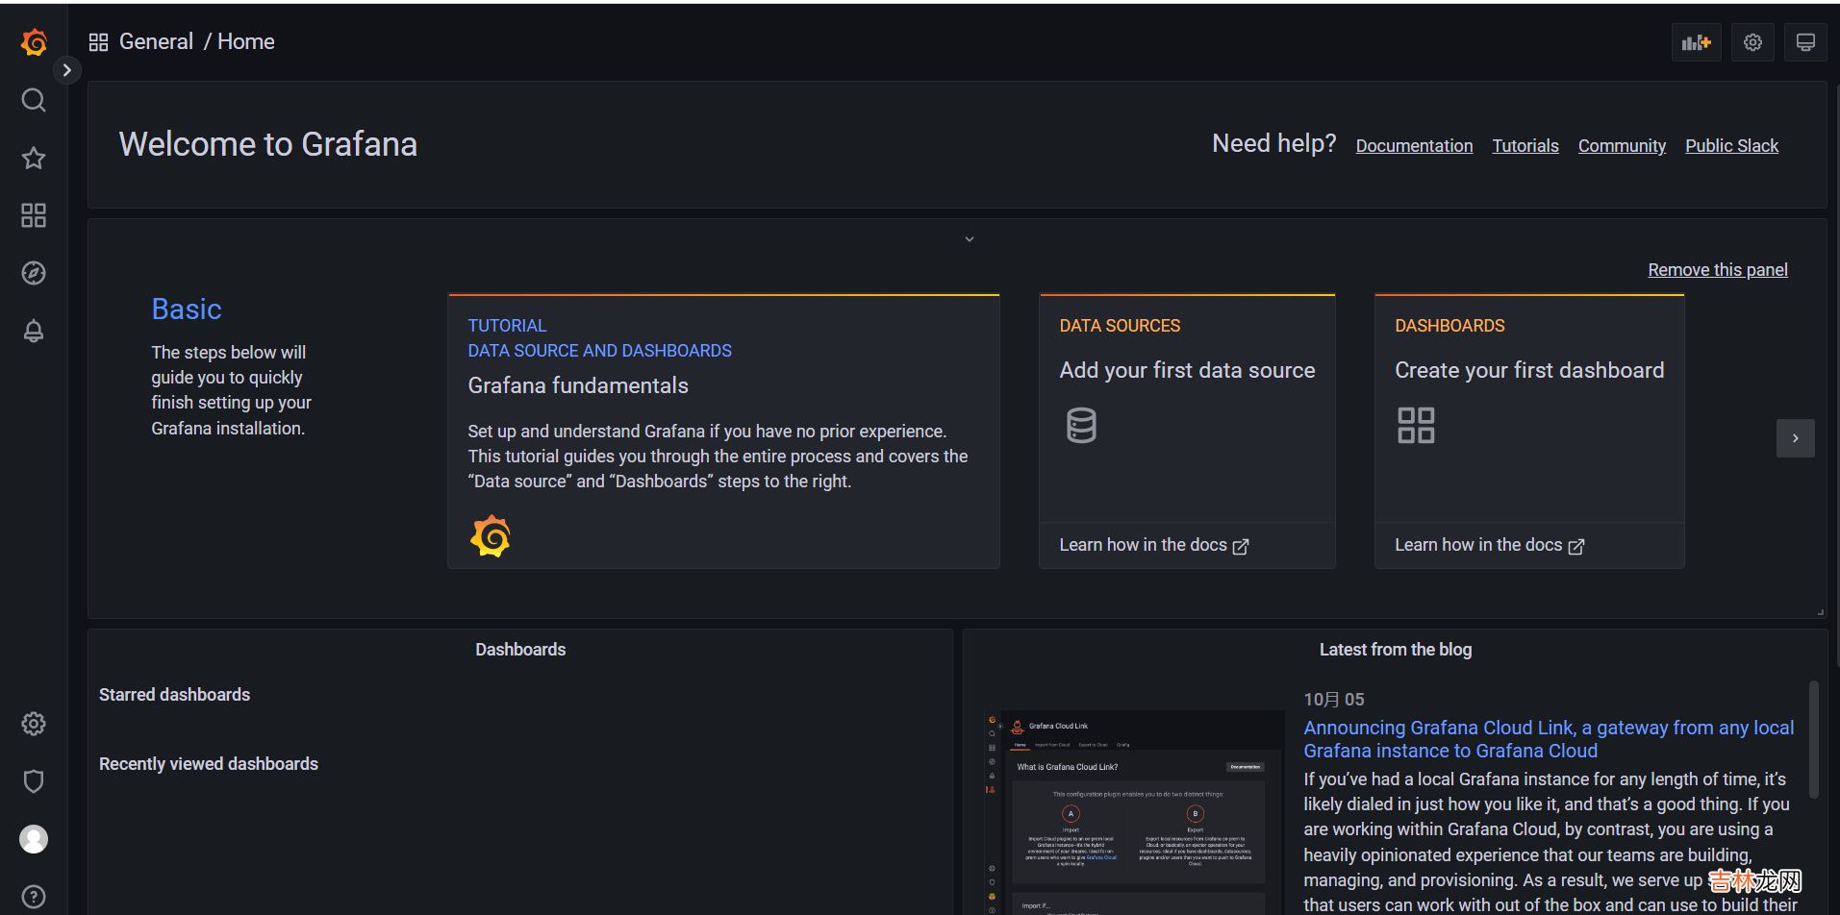Open the Dashboard settings gear in the top bar
Image resolution: width=1840 pixels, height=915 pixels.
pyautogui.click(x=1752, y=42)
